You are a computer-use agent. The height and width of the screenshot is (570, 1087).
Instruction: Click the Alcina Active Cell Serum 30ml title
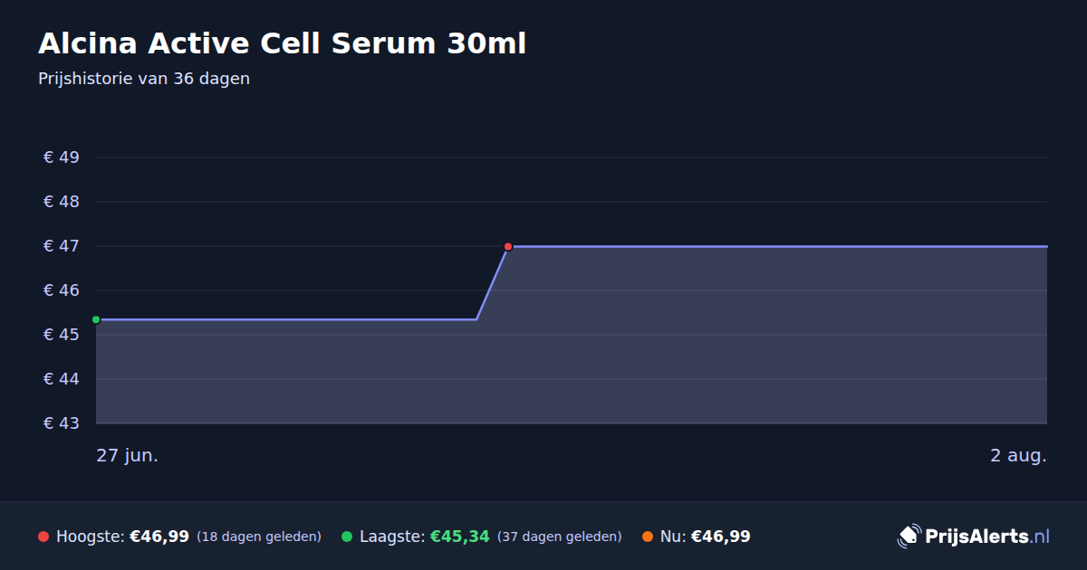click(282, 43)
